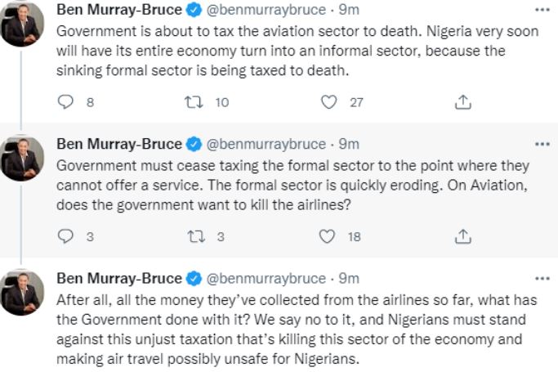Open Ben Murray-Bruce name on first tweet
The width and height of the screenshot is (558, 372).
click(x=118, y=11)
